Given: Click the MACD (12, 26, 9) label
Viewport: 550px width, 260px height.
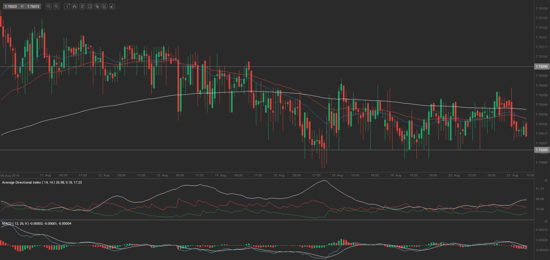Looking at the screenshot, I should pyautogui.click(x=15, y=223).
